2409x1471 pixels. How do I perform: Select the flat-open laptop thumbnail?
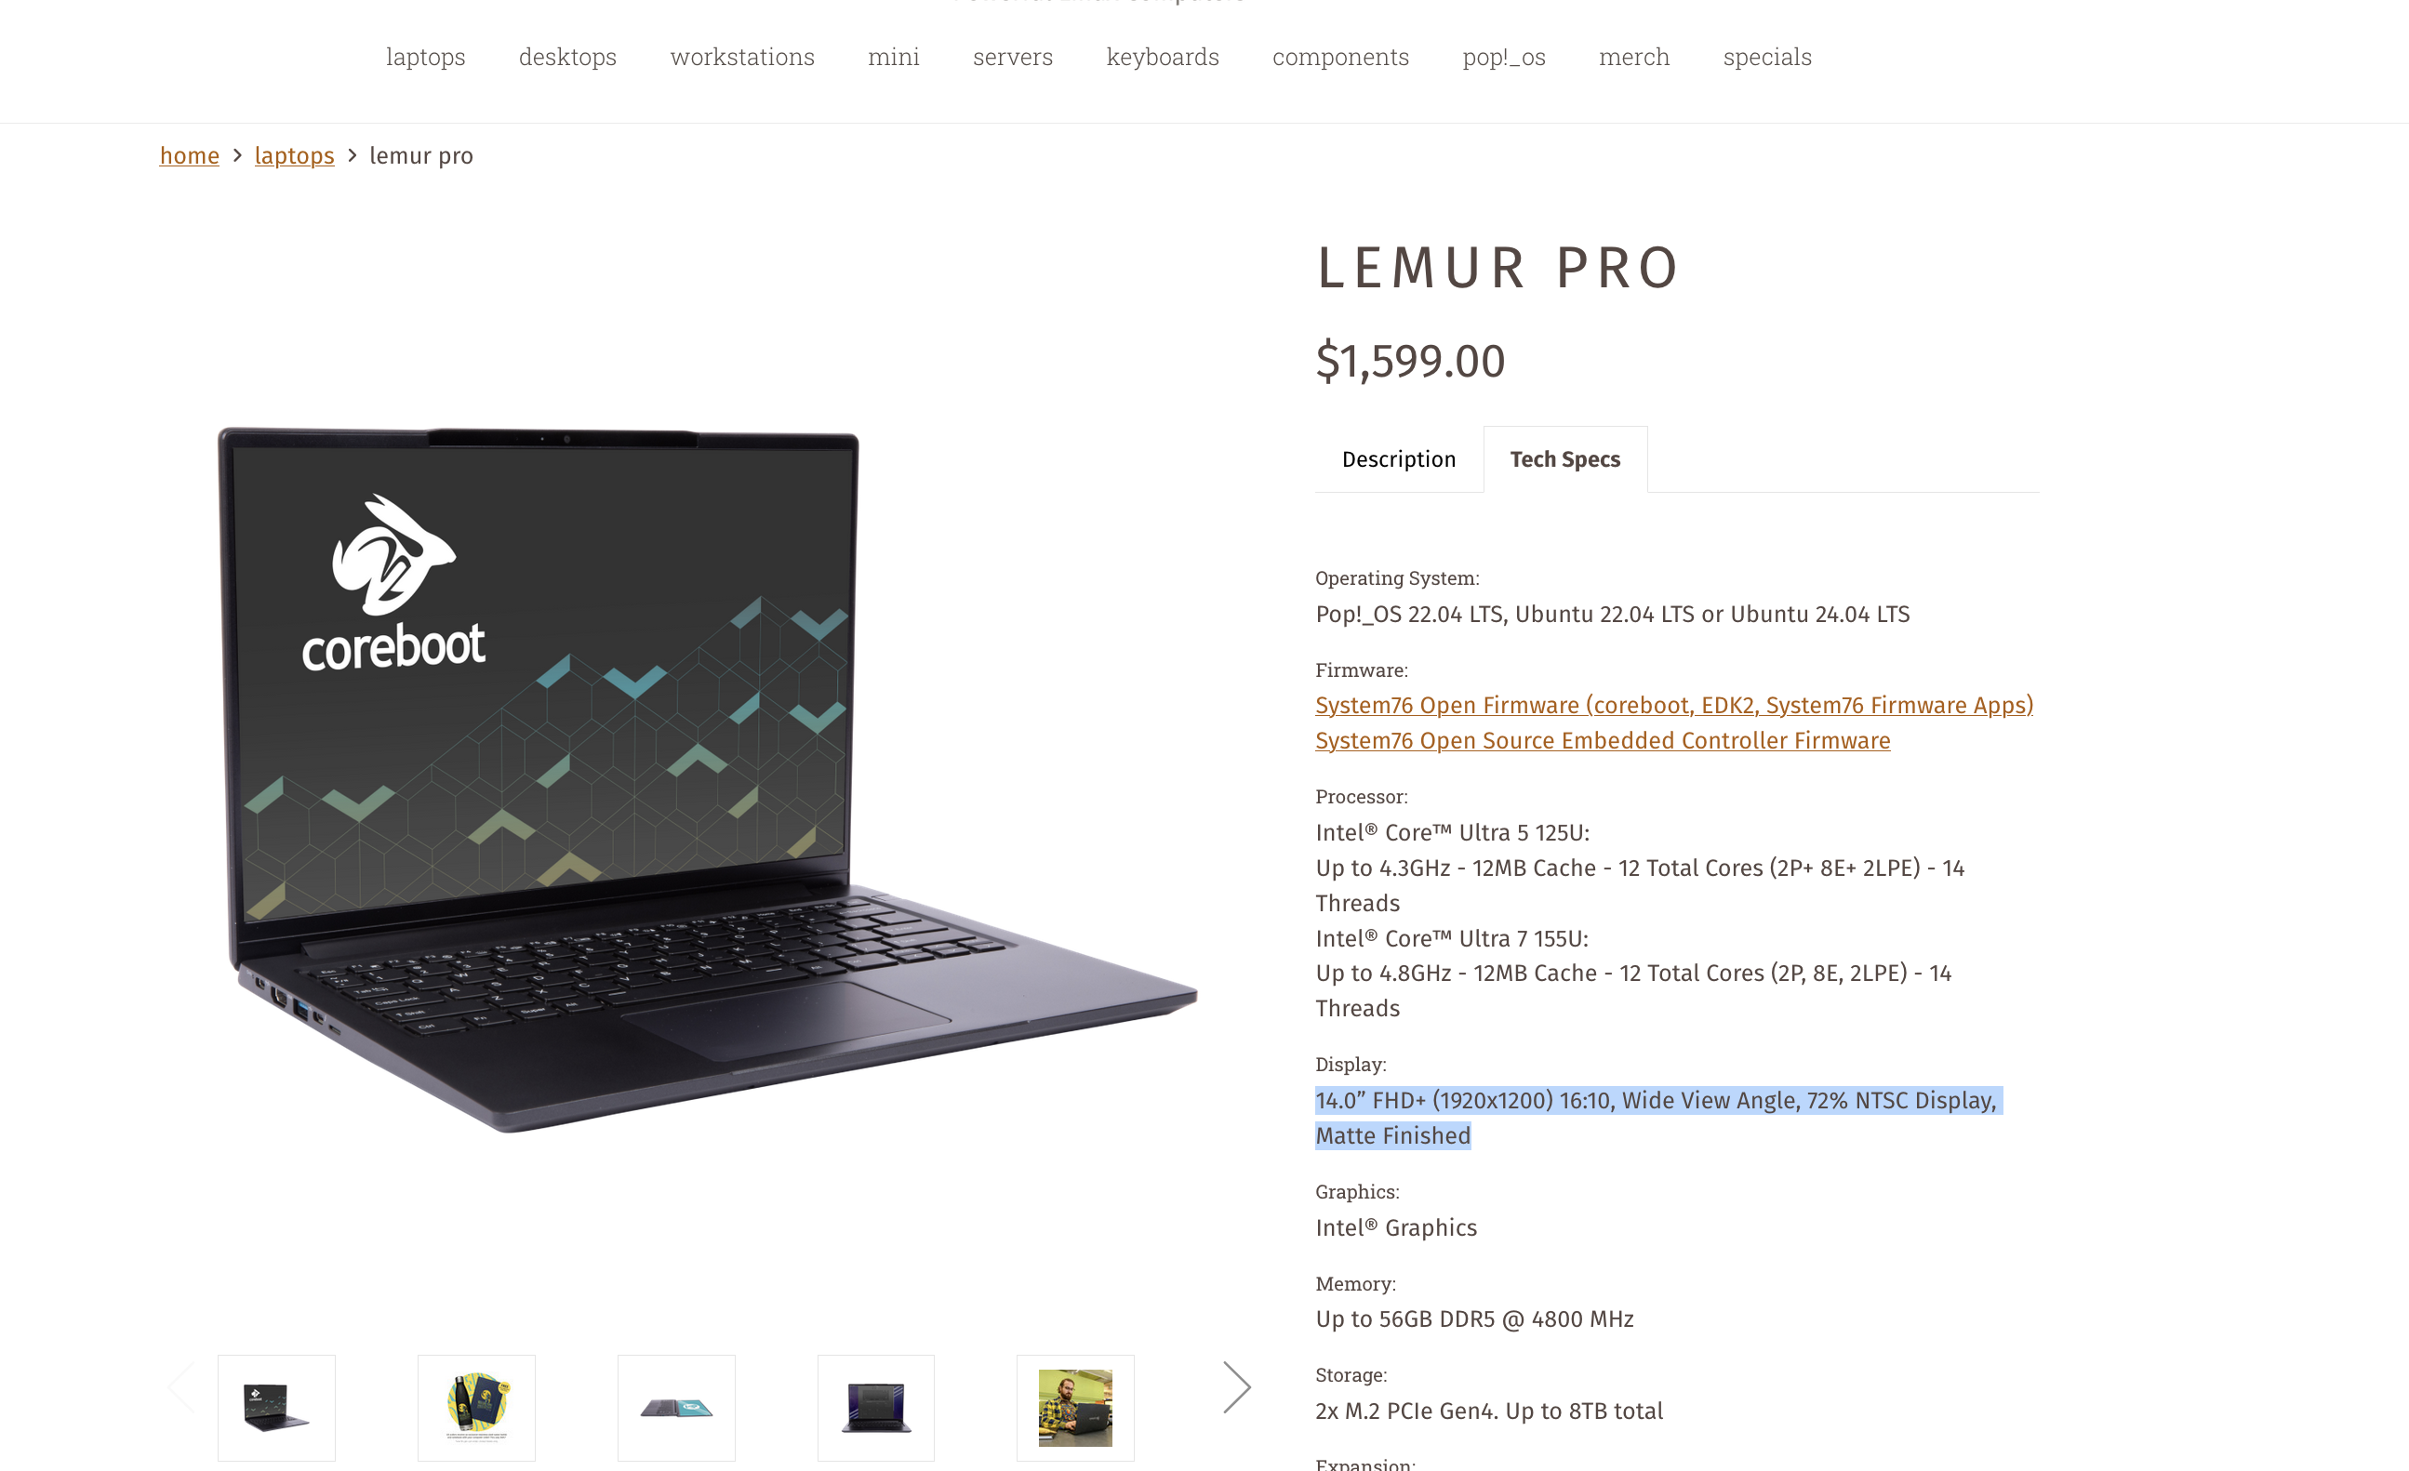tap(676, 1408)
